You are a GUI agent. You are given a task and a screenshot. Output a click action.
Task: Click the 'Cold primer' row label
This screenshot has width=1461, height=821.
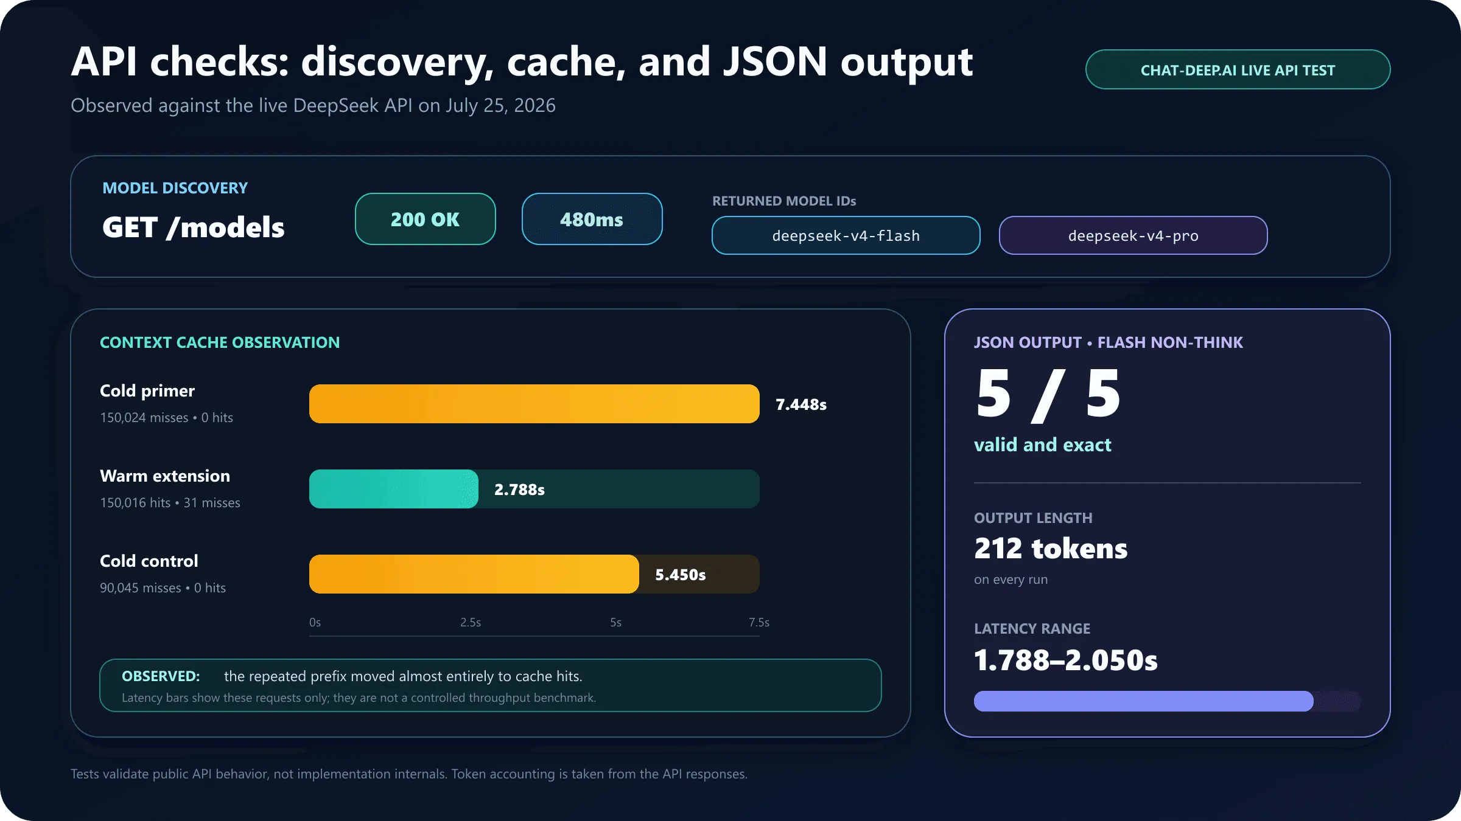pyautogui.click(x=147, y=390)
